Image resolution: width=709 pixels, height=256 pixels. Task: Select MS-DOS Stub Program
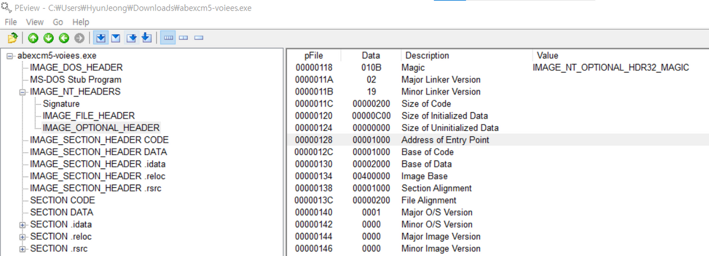point(76,80)
